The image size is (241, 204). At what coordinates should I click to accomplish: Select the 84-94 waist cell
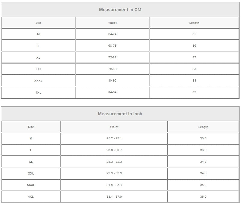coord(112,92)
